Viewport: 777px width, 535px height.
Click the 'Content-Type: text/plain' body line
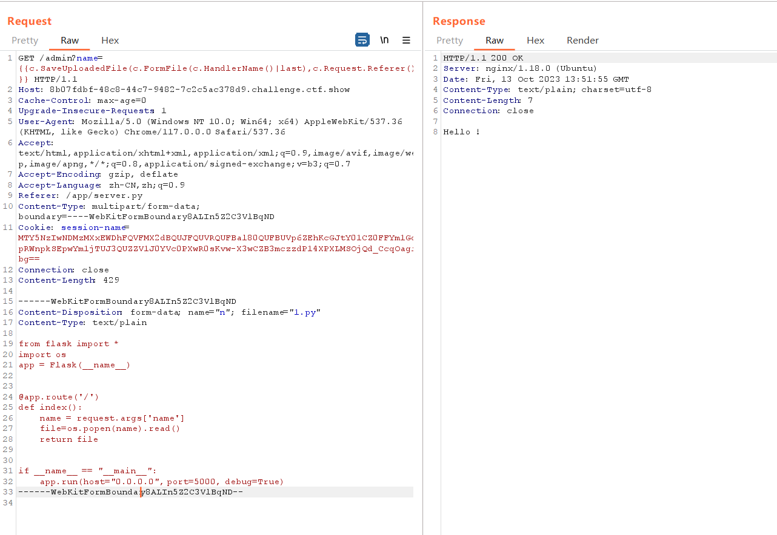[x=82, y=323]
